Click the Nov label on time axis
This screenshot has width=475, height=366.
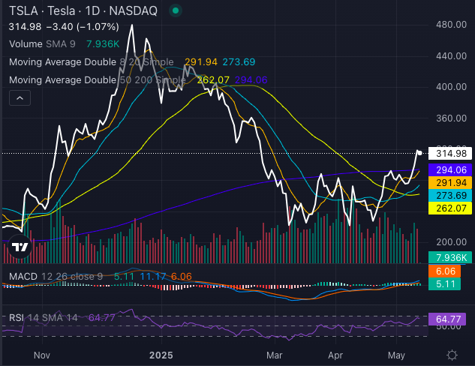[x=42, y=355]
